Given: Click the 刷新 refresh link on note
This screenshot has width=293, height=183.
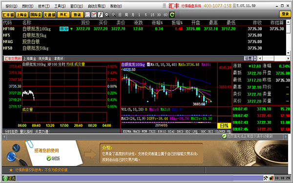Looking at the screenshot, I should pyautogui.click(x=53, y=158).
